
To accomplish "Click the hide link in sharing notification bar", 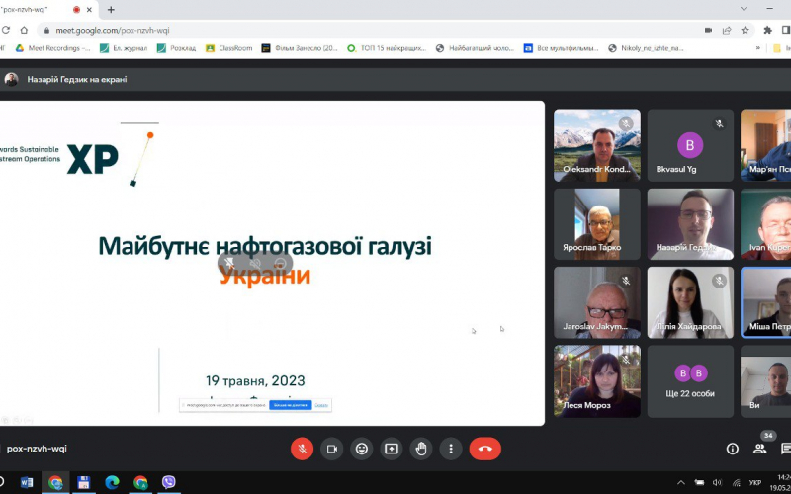I will click(x=321, y=405).
